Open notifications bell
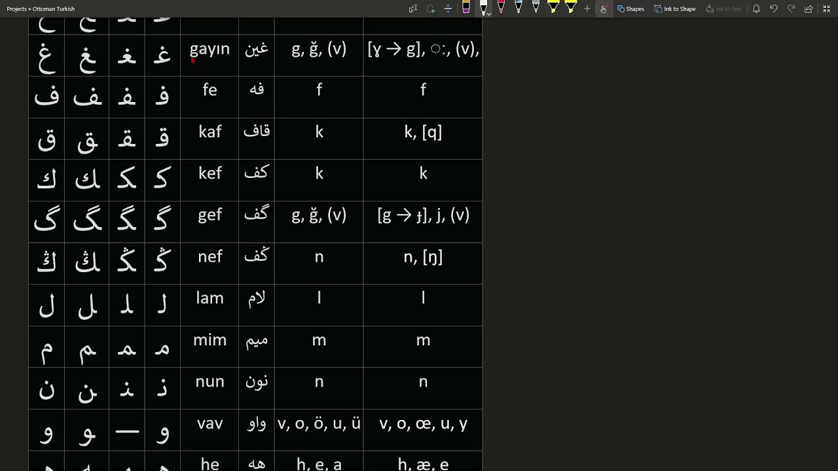Image resolution: width=838 pixels, height=471 pixels. pos(756,9)
